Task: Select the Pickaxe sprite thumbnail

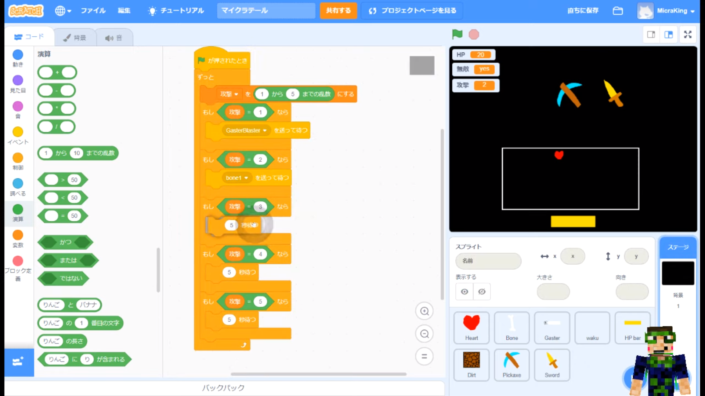Action: [511, 364]
